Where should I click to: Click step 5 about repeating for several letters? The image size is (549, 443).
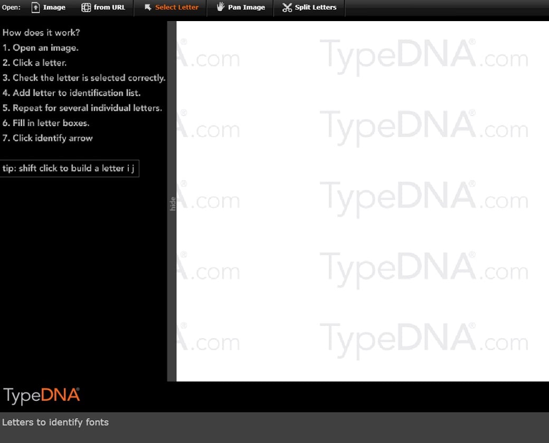click(x=82, y=108)
